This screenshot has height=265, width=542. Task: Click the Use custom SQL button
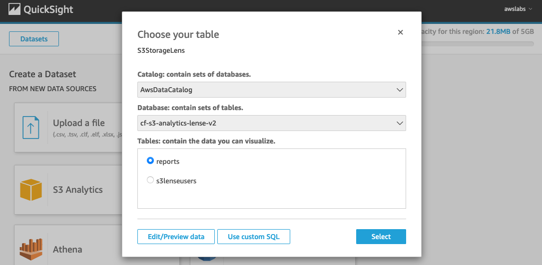(x=254, y=237)
